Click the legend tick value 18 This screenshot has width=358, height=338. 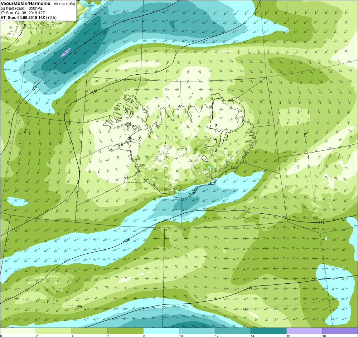tap(324, 336)
